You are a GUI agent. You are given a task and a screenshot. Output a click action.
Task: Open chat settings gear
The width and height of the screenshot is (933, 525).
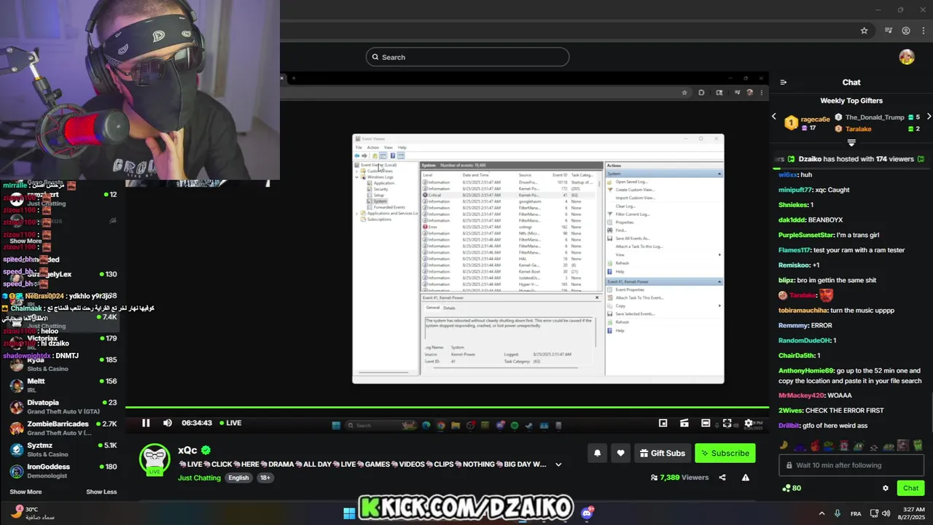[x=886, y=488]
